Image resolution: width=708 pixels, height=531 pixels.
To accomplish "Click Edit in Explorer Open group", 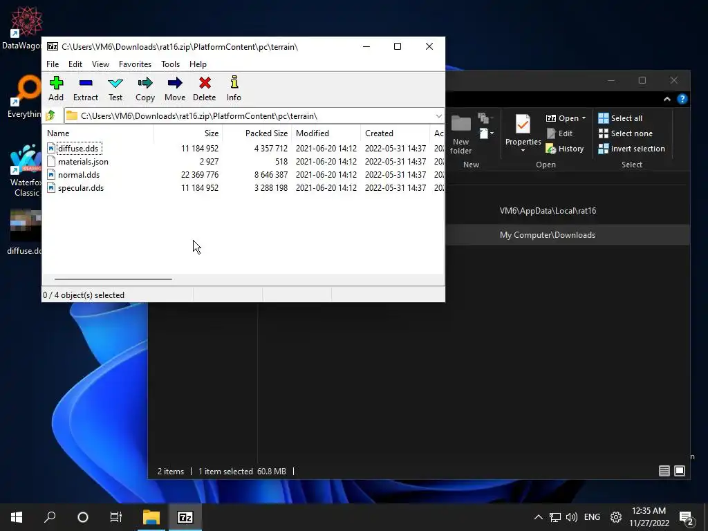I will pyautogui.click(x=559, y=133).
